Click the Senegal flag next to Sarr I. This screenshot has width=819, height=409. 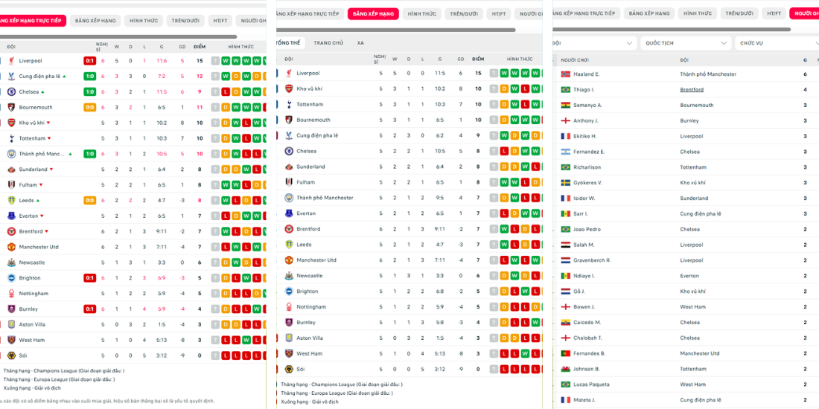566,214
